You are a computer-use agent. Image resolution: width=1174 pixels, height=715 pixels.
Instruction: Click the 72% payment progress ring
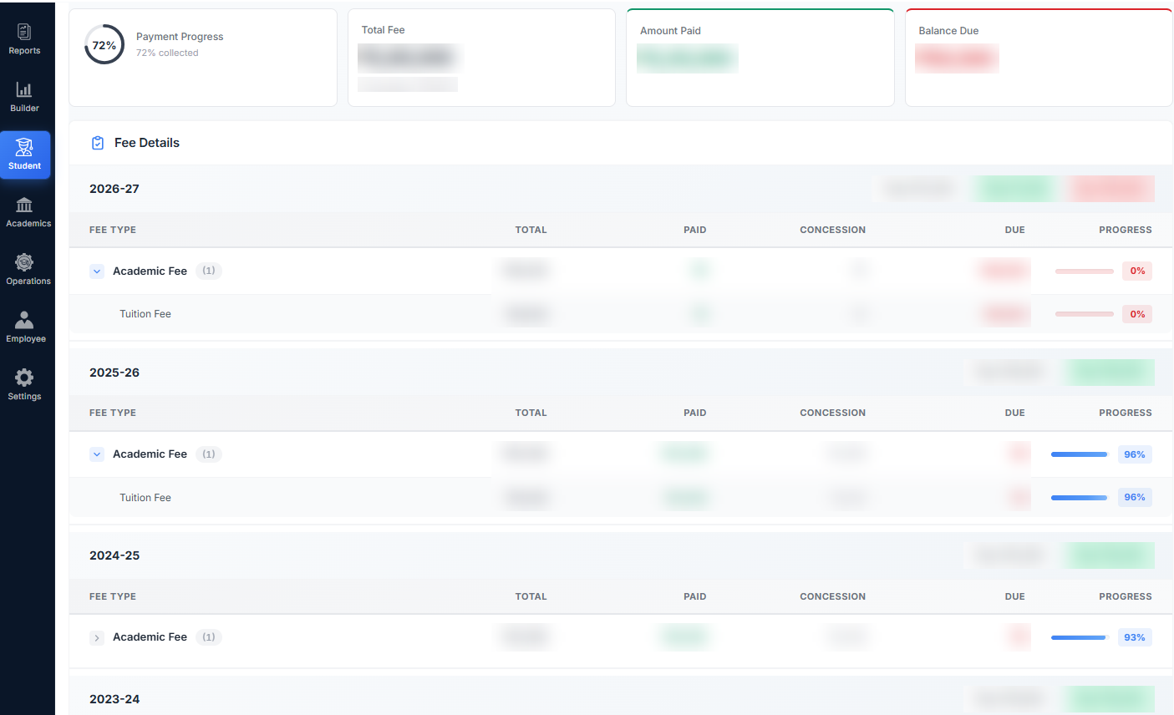104,45
